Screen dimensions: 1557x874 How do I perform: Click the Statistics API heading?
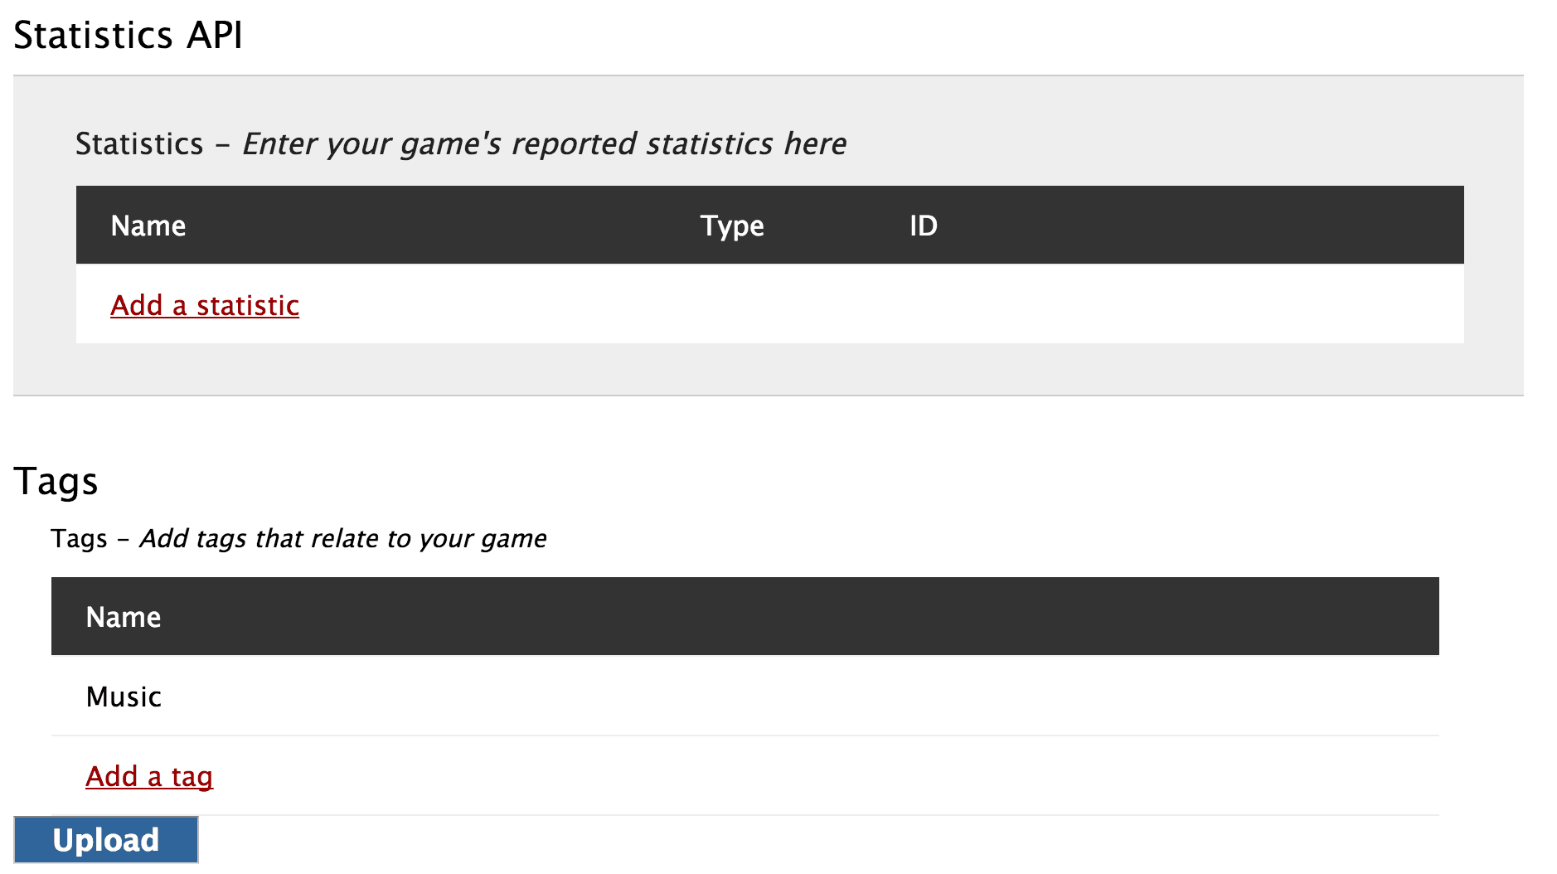pyautogui.click(x=129, y=36)
